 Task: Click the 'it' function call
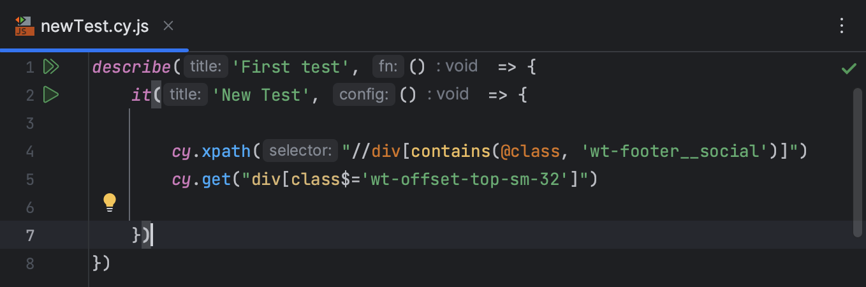coord(140,95)
